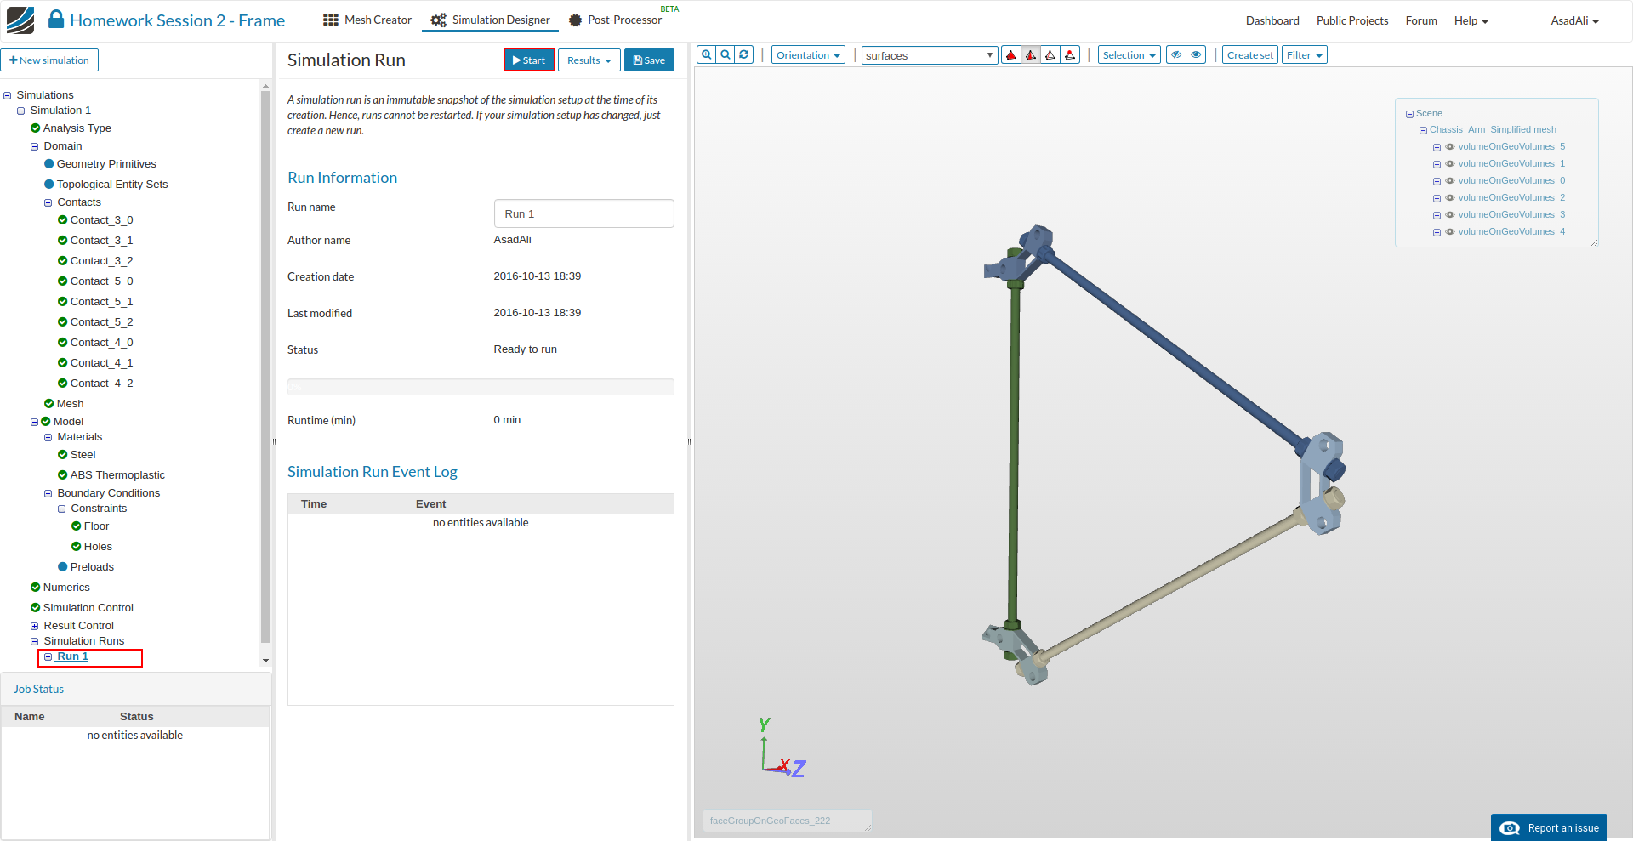Image resolution: width=1633 pixels, height=841 pixels.
Task: Collapse the Boundary Conditions tree node
Action: point(48,494)
